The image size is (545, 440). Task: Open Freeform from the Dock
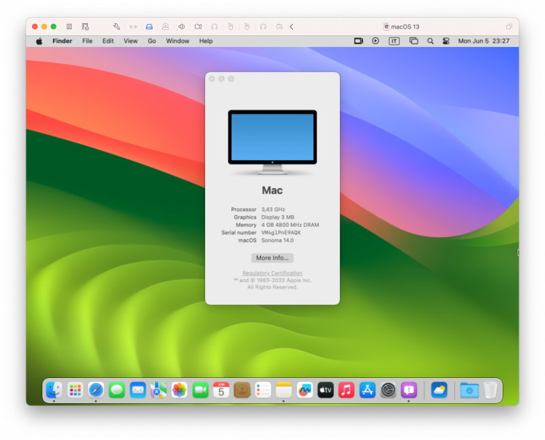(x=305, y=390)
